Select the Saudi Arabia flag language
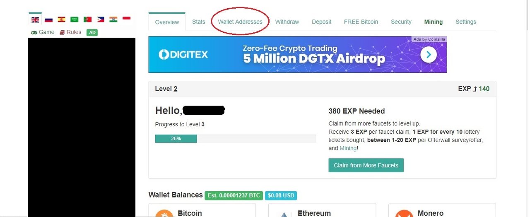The width and height of the screenshot is (530, 217). [x=74, y=19]
